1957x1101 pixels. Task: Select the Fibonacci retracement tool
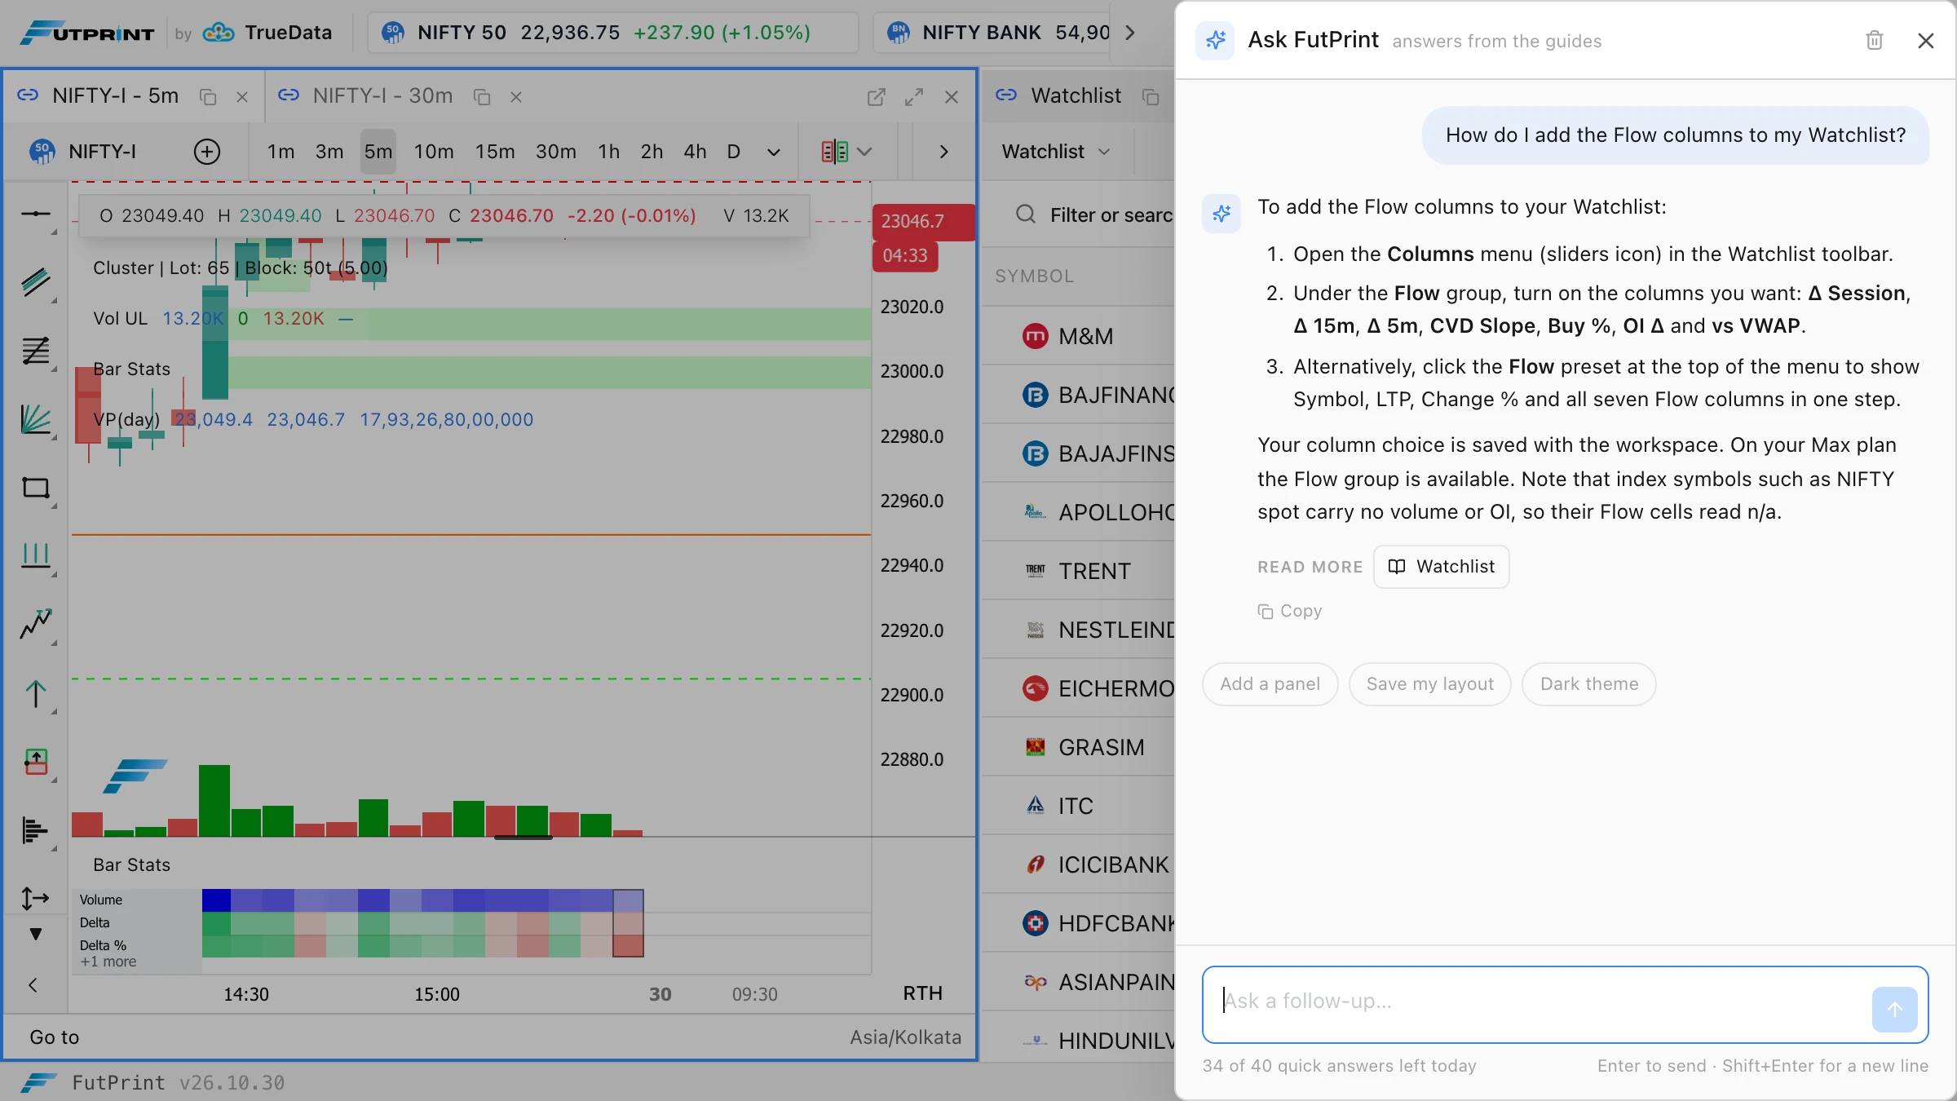[36, 351]
